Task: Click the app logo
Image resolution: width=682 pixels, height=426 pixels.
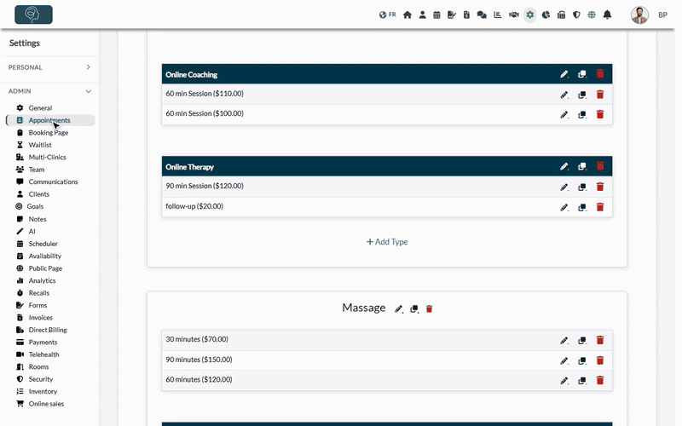Action: click(x=33, y=14)
